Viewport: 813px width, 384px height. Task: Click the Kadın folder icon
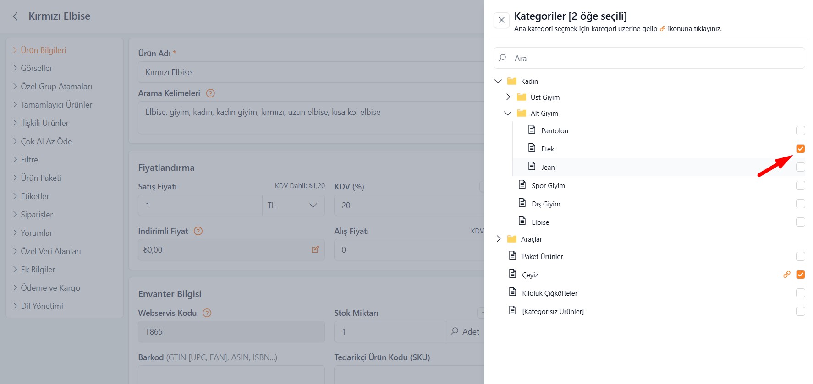click(x=512, y=81)
